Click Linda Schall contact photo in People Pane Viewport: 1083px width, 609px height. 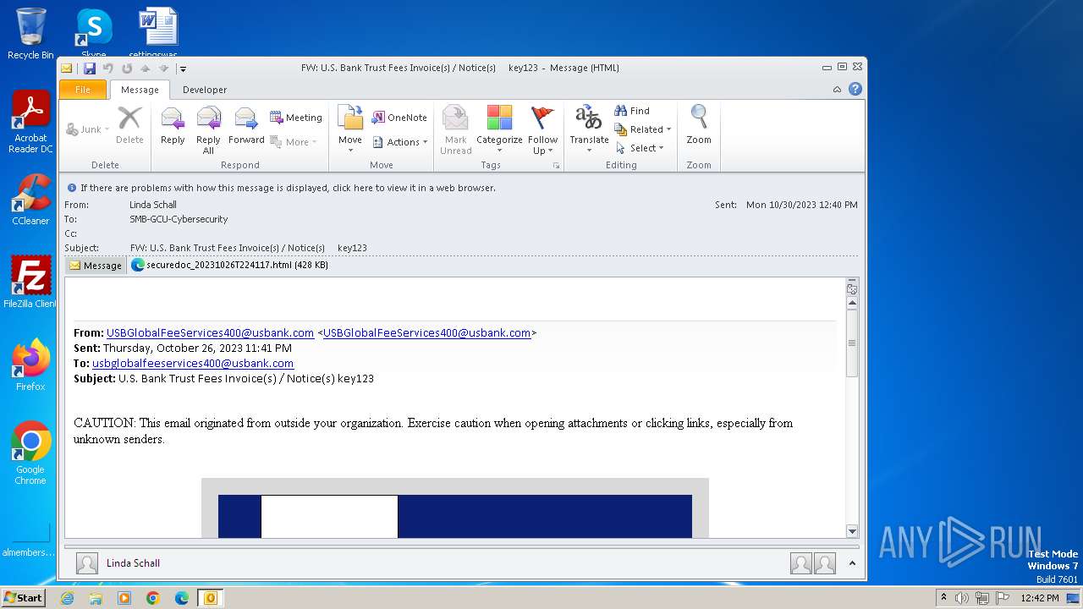pyautogui.click(x=87, y=563)
